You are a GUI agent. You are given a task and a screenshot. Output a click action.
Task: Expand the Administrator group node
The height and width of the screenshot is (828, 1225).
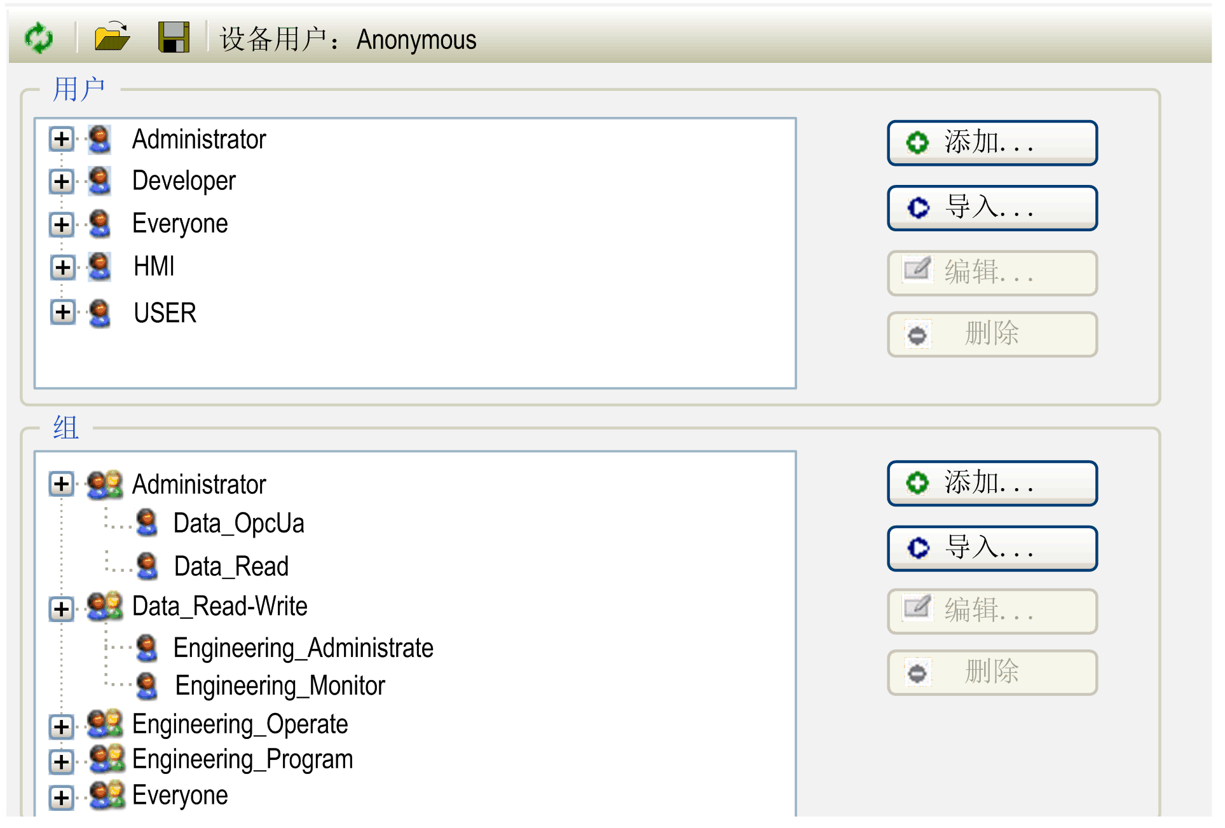coord(62,484)
